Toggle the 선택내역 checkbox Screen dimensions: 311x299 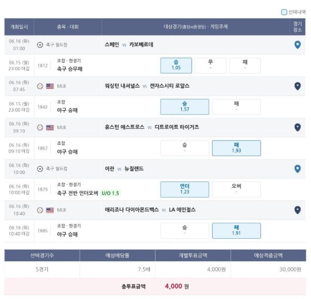[x=284, y=12]
